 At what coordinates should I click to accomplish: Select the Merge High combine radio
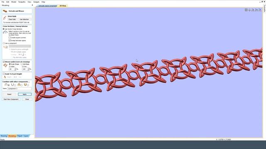coord(22,85)
